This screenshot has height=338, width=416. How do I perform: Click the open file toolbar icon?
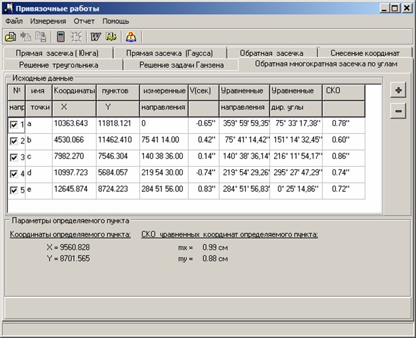(x=11, y=37)
